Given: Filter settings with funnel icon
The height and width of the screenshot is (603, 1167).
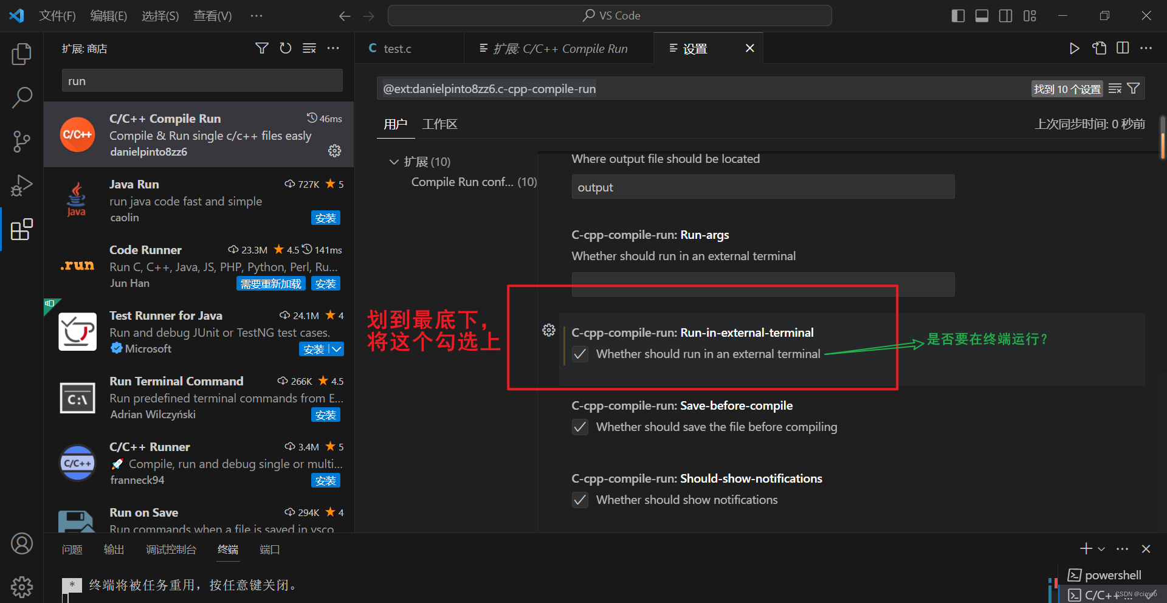Looking at the screenshot, I should coord(1134,89).
